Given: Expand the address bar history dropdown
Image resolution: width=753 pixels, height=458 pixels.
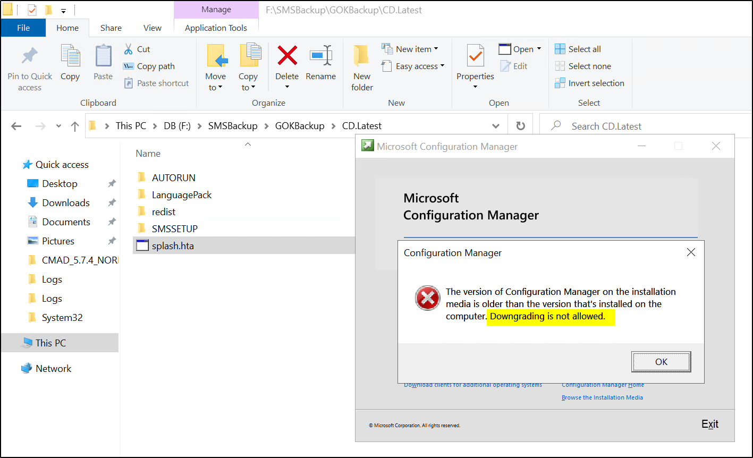Looking at the screenshot, I should [x=496, y=126].
